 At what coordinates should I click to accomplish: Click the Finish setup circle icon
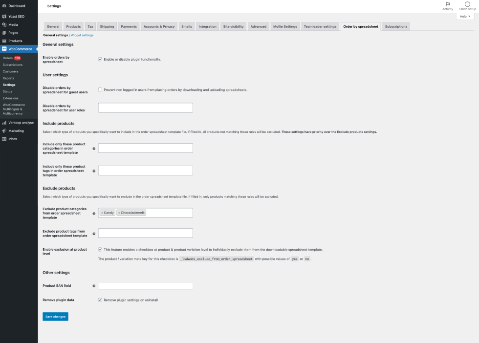[467, 4]
